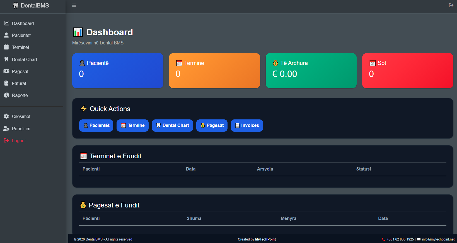Click the © 2026 DentalBMS copyright text
Image resolution: width=457 pixels, height=243 pixels.
point(103,239)
